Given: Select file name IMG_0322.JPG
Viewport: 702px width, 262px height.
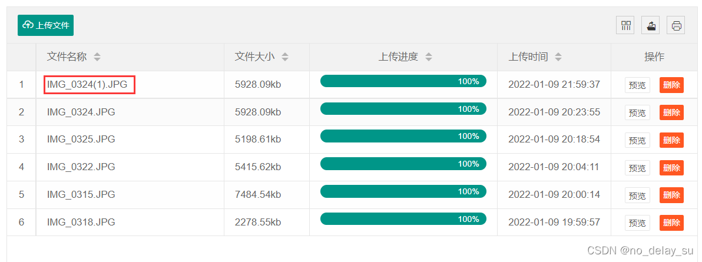Looking at the screenshot, I should click(x=81, y=167).
